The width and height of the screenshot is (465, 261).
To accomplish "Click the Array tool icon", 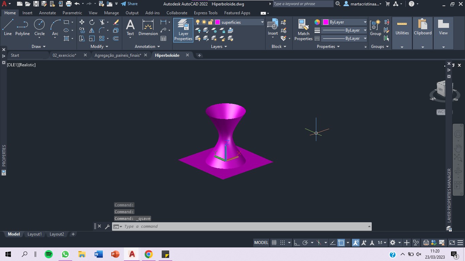I will coord(102,38).
